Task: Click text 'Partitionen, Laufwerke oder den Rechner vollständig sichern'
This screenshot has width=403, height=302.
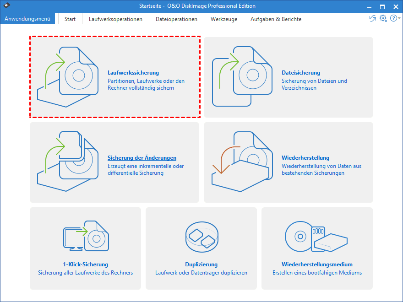Action: click(x=146, y=84)
